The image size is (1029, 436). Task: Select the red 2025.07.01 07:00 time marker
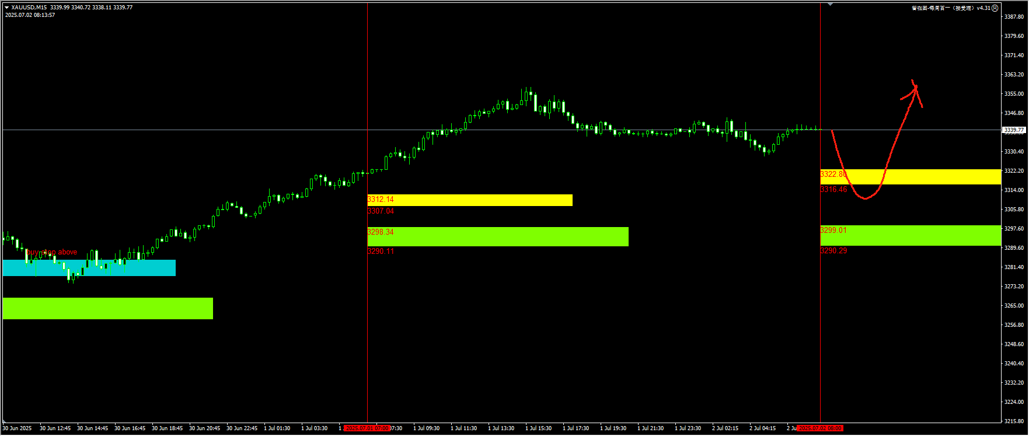pyautogui.click(x=367, y=428)
